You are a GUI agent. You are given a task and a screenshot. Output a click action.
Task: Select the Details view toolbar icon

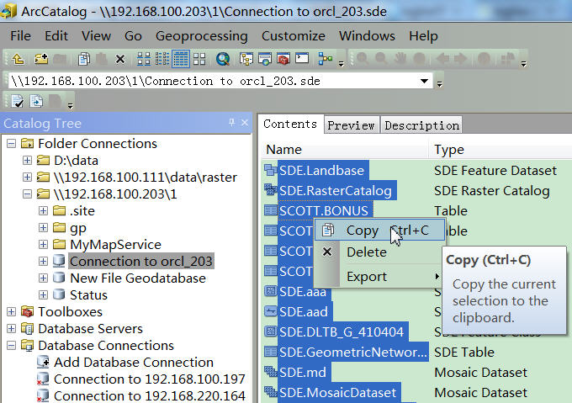[181, 59]
